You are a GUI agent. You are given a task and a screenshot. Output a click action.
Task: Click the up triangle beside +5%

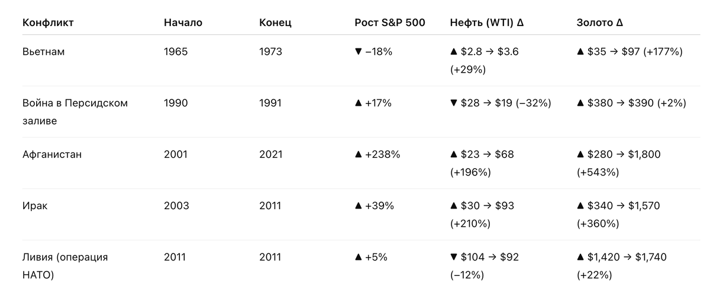(358, 258)
